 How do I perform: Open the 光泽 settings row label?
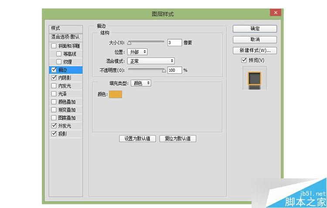62,94
